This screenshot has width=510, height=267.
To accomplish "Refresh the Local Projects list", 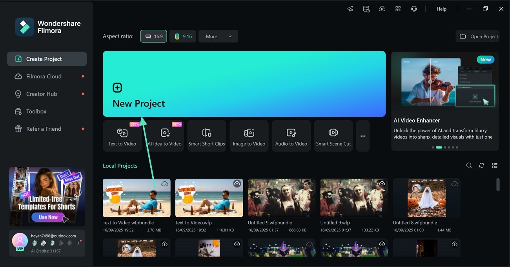I will pos(482,165).
